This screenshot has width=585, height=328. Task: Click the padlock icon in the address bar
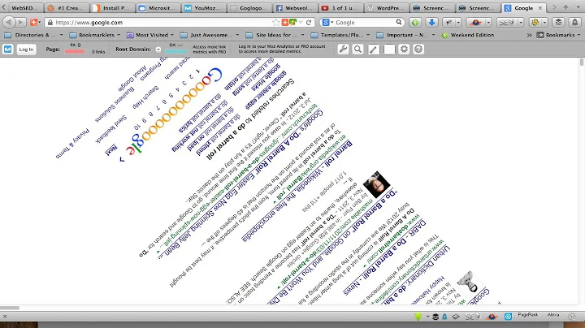[x=50, y=23]
